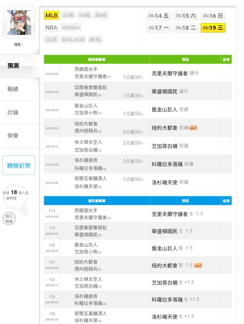Choose date 06/15 六
The width and height of the screenshot is (244, 324).
click(186, 16)
